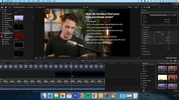Select the Backgrounds generators category
179x100 pixels.
[x=8, y=37]
